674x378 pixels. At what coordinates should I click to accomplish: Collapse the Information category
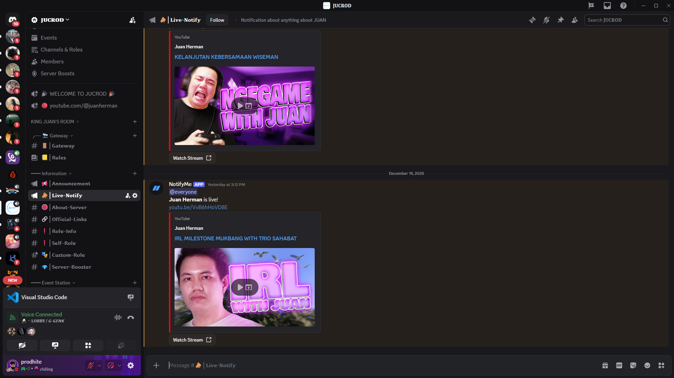(x=51, y=173)
